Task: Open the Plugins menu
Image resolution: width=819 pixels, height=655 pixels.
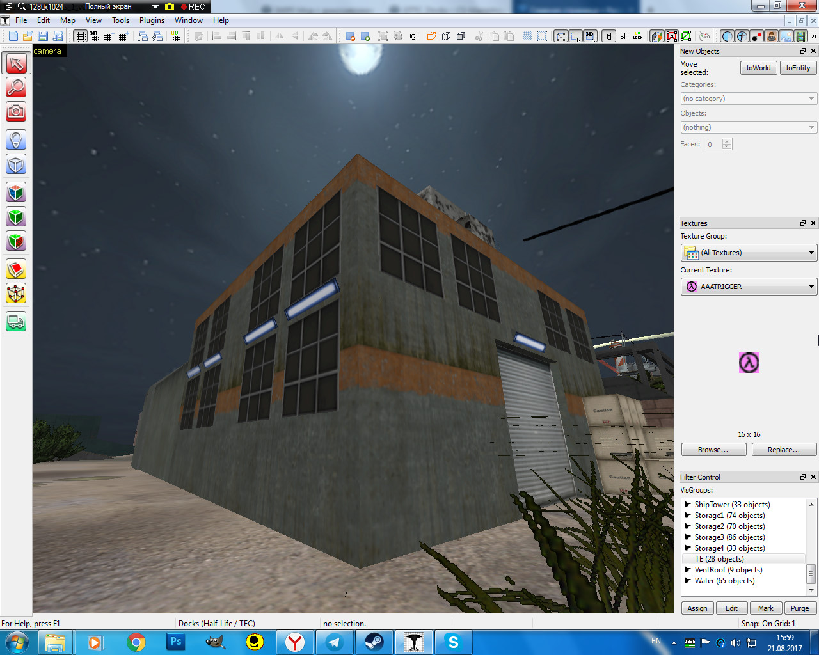Action: point(152,20)
